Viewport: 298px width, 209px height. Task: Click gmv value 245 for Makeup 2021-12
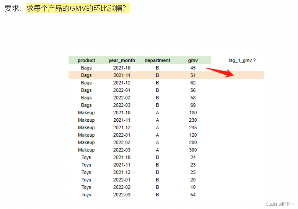point(193,128)
